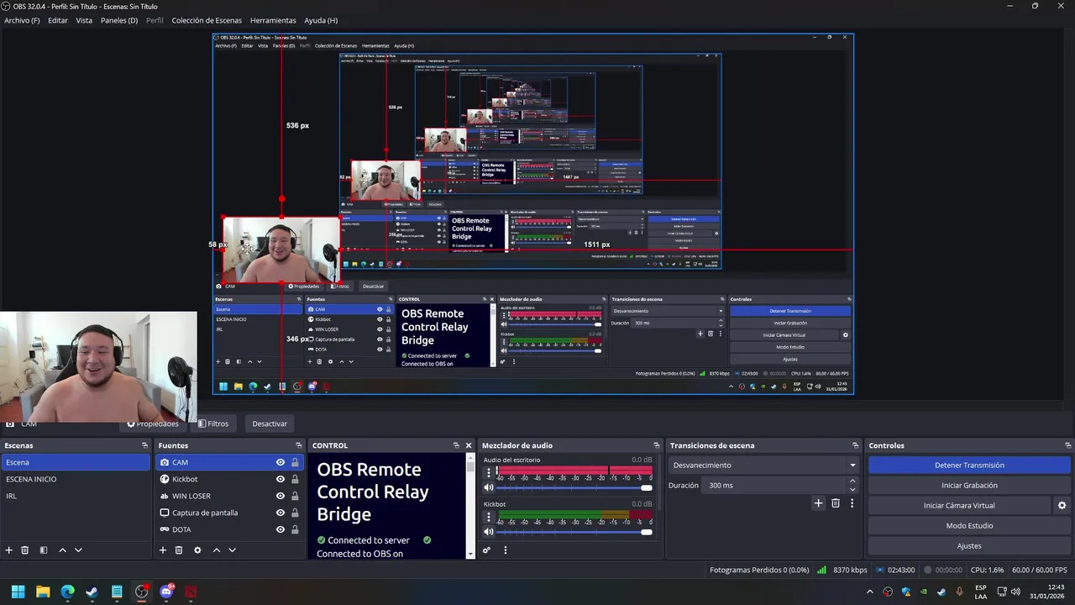Move source down in Fuentes toolbar
The height and width of the screenshot is (605, 1075).
(232, 550)
